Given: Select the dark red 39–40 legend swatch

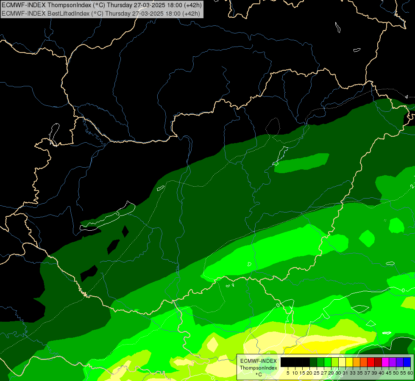Looking at the screenshot, I should click(x=378, y=362).
